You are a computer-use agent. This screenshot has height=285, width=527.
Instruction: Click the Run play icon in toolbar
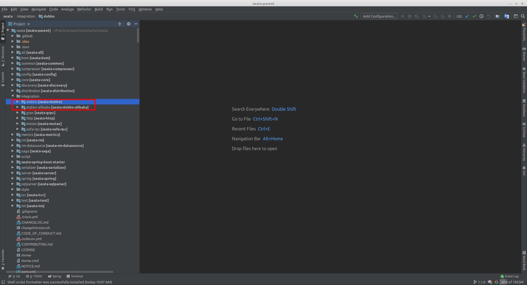(403, 16)
